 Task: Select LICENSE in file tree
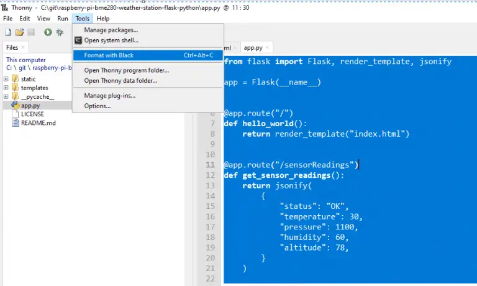pyautogui.click(x=32, y=114)
